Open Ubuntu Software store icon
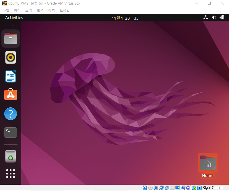 coord(11,94)
